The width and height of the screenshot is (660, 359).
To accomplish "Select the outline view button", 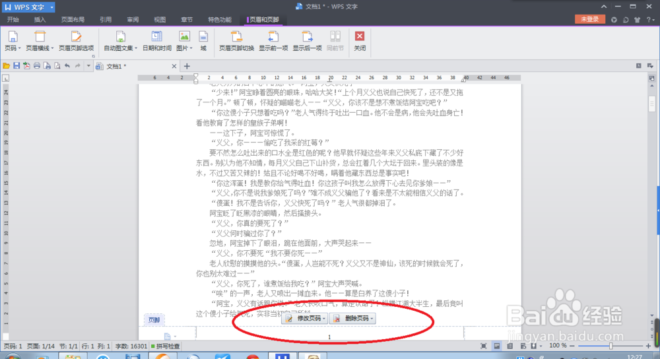I will [510, 346].
